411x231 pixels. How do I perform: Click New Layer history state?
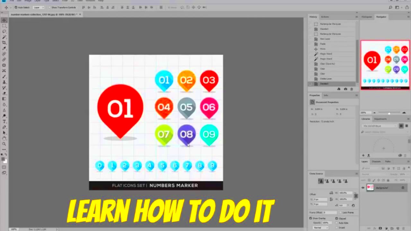(x=325, y=39)
